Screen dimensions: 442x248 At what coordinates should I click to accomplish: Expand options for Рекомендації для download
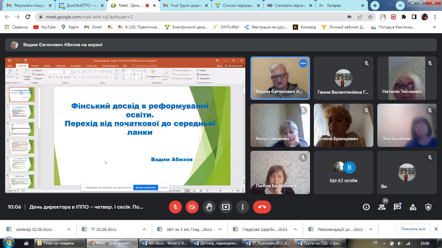[x=371, y=229]
